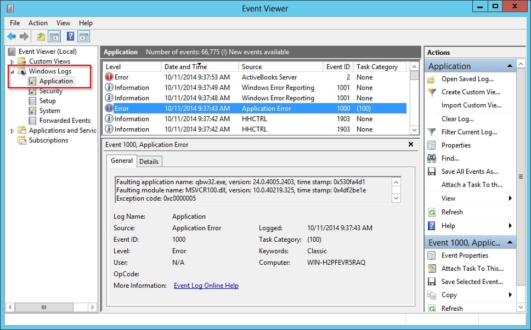531x330 pixels.
Task: Expand Applications and Services Logs node
Action: click(x=12, y=130)
